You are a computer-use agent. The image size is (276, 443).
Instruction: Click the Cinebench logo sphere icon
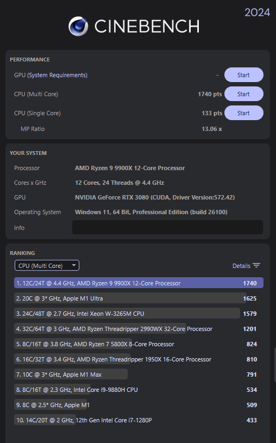click(78, 26)
